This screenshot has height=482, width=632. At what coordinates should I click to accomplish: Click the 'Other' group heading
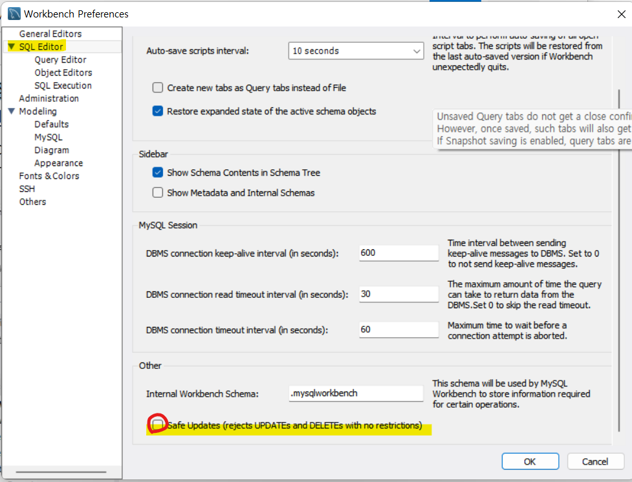click(150, 365)
